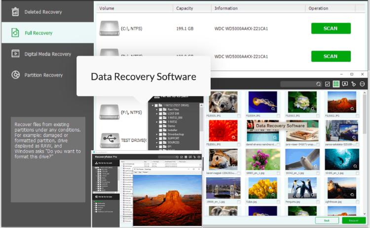
Task: Switch to Digital Media Recovery
Action: tap(47, 54)
